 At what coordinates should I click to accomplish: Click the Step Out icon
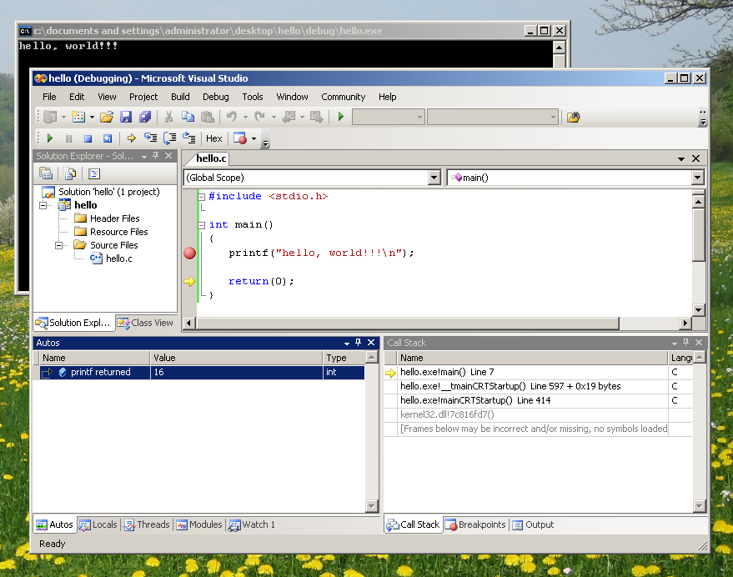pyautogui.click(x=188, y=138)
